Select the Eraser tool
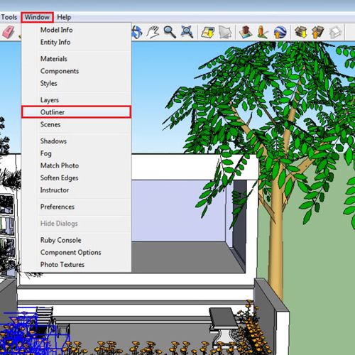The width and height of the screenshot is (355, 355). [x=9, y=32]
